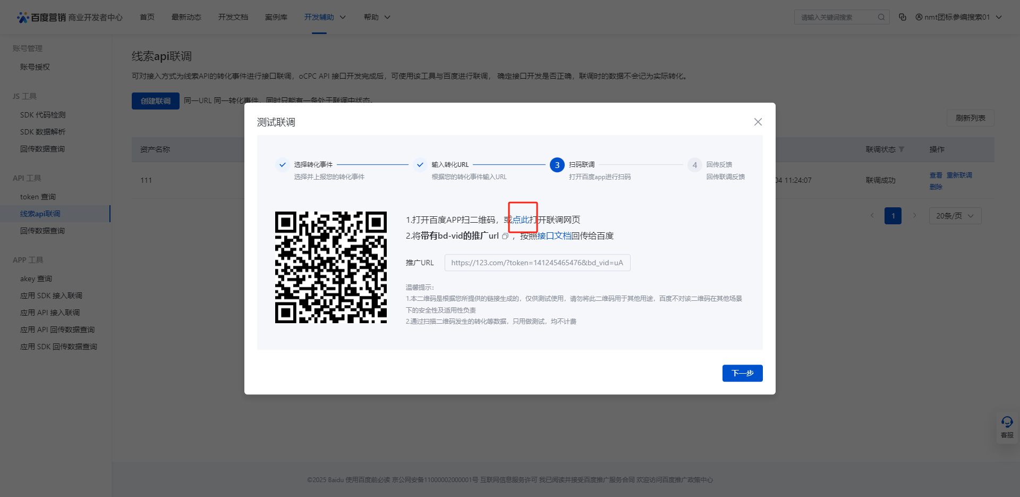1020x497 pixels.
Task: Click the 下一步 button
Action: coord(742,373)
